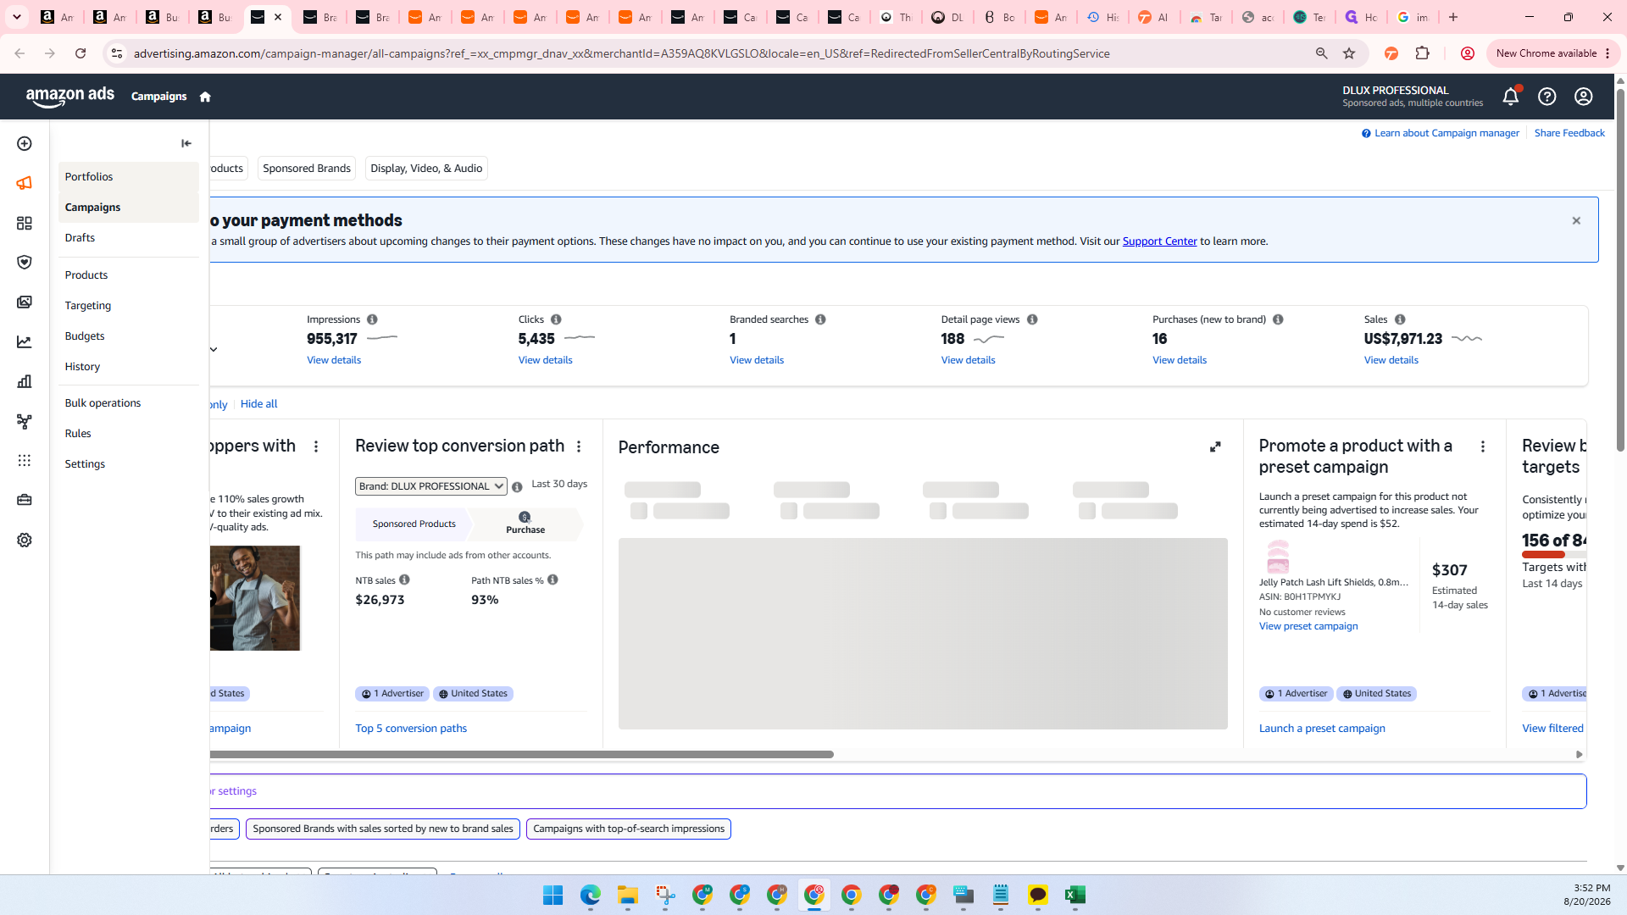Screen dimensions: 1627x915
Task: Open account profile icon in header
Action: coord(1584,97)
